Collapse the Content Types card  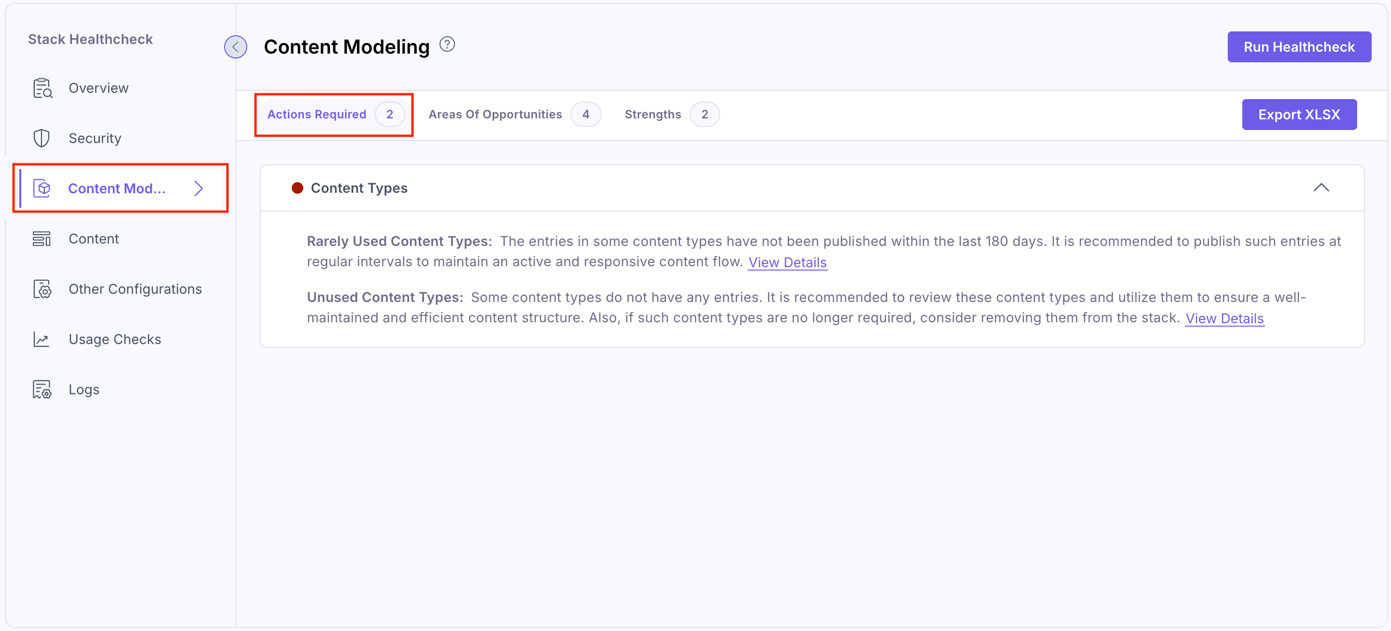pos(1321,187)
